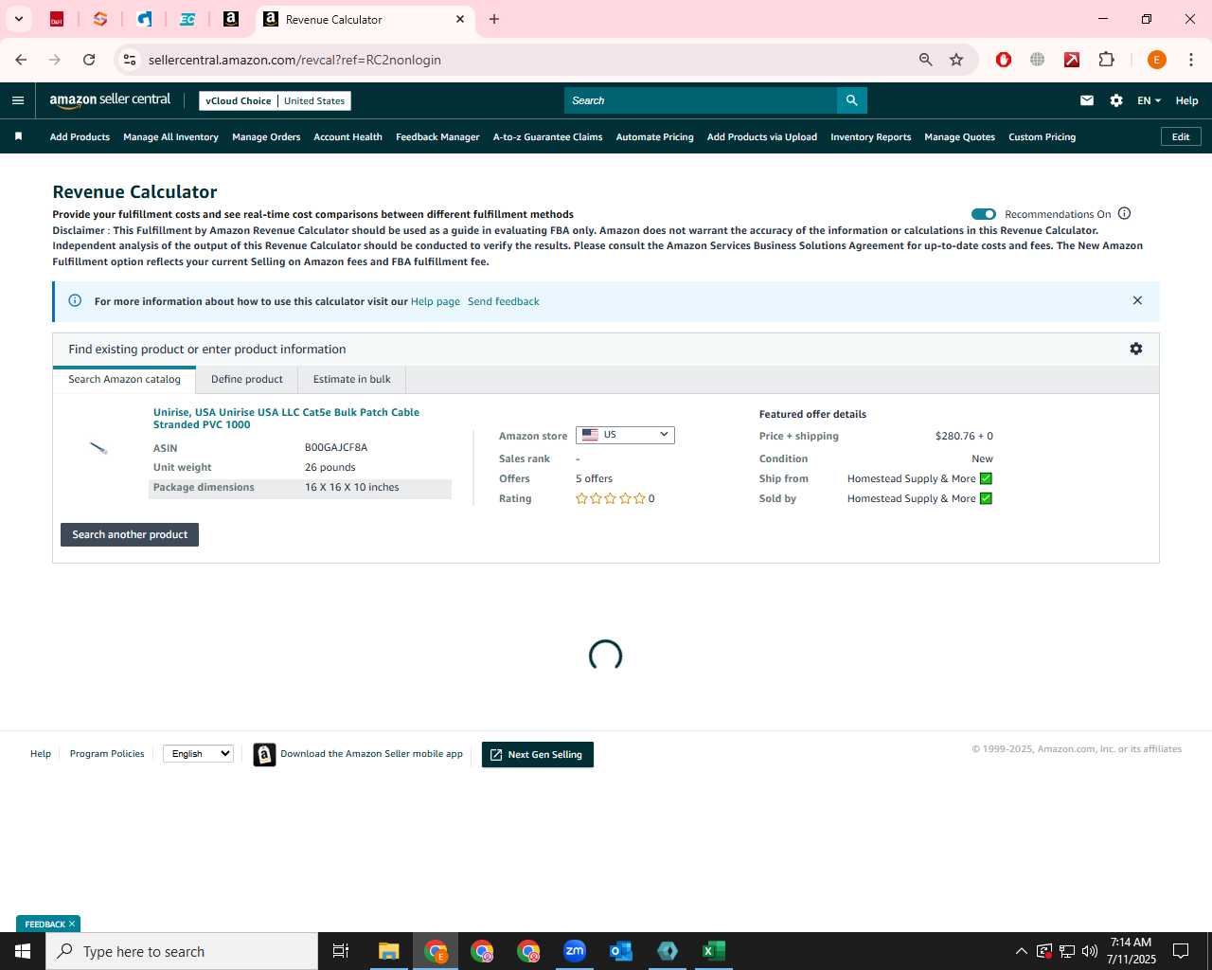
Task: Open Add Products menu item
Action: click(80, 136)
